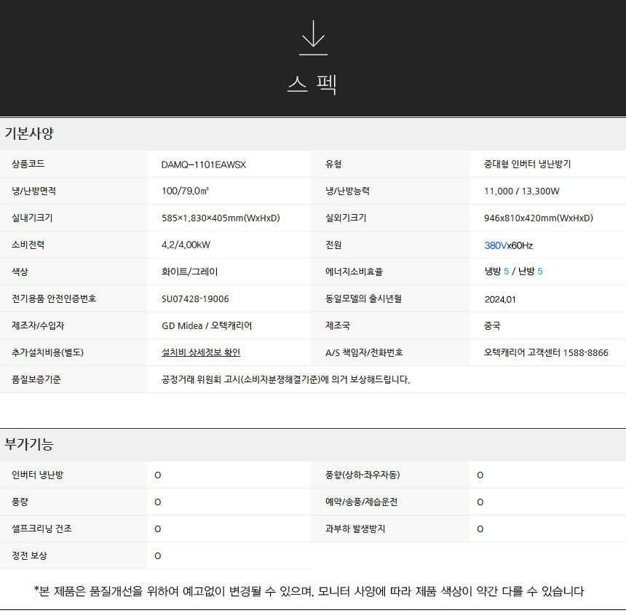The image size is (626, 613).
Task: Click the 품질보증기준 compensation policy text
Action: tap(285, 379)
